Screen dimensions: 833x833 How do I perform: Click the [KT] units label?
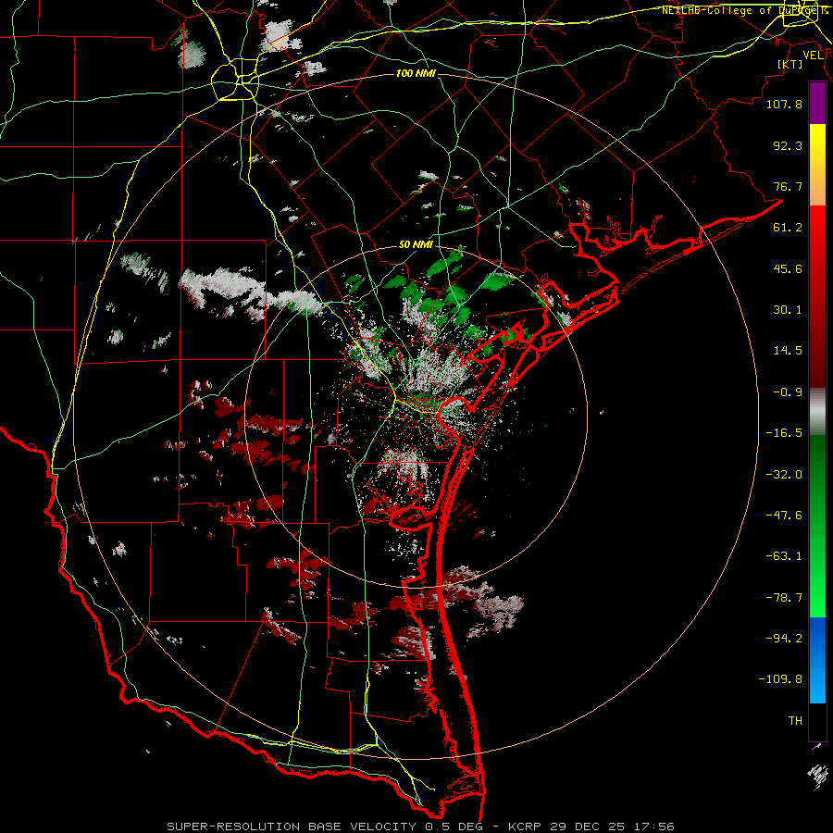coord(790,64)
